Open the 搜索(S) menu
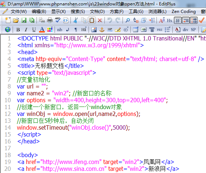Viewport: 206px width, 173px height. [78, 12]
